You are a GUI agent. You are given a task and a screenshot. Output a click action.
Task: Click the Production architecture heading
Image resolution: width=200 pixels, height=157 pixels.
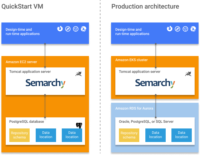coord(145,6)
